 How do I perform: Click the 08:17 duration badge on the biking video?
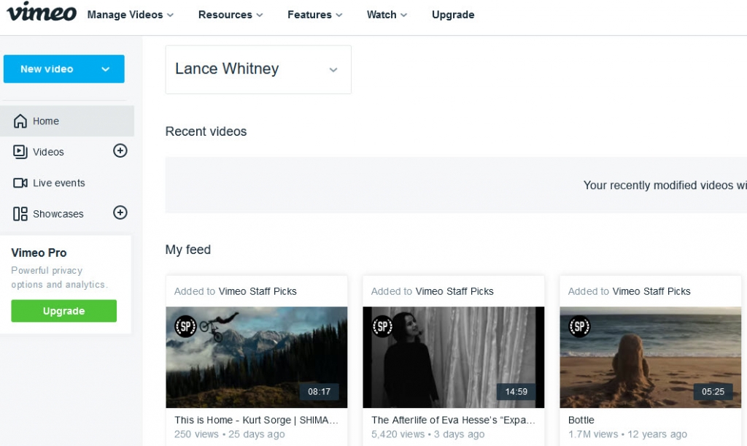pyautogui.click(x=319, y=392)
